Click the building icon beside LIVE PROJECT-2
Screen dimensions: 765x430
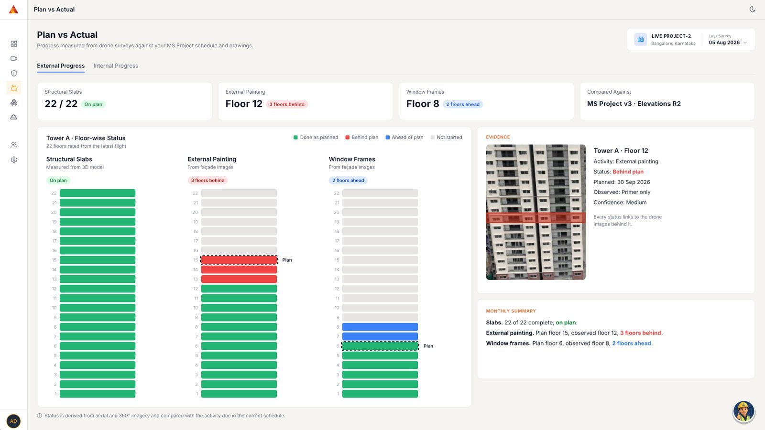tap(641, 39)
